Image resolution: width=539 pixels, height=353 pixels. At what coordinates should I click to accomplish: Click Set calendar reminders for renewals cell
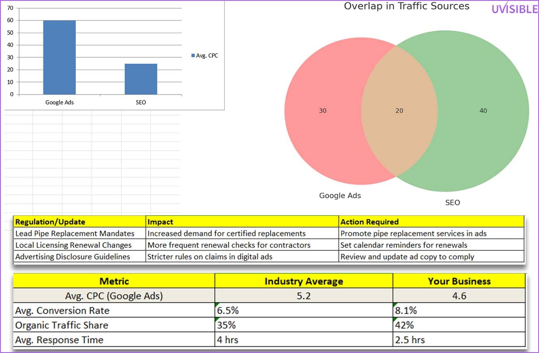(x=432, y=245)
